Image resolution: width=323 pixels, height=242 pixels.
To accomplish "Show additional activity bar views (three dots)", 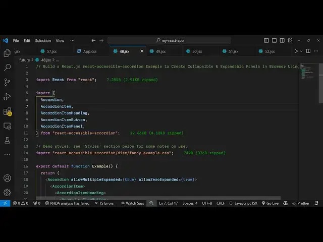I will (7, 155).
